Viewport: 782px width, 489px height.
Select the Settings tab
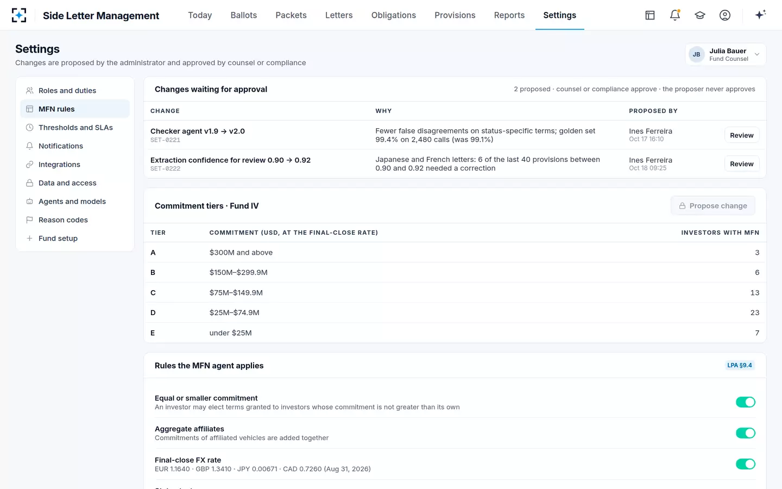[x=560, y=15]
